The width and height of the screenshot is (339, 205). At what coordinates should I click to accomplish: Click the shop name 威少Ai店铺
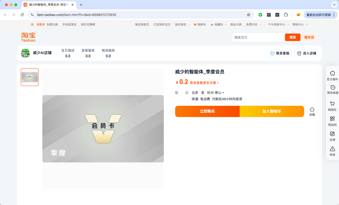point(42,53)
